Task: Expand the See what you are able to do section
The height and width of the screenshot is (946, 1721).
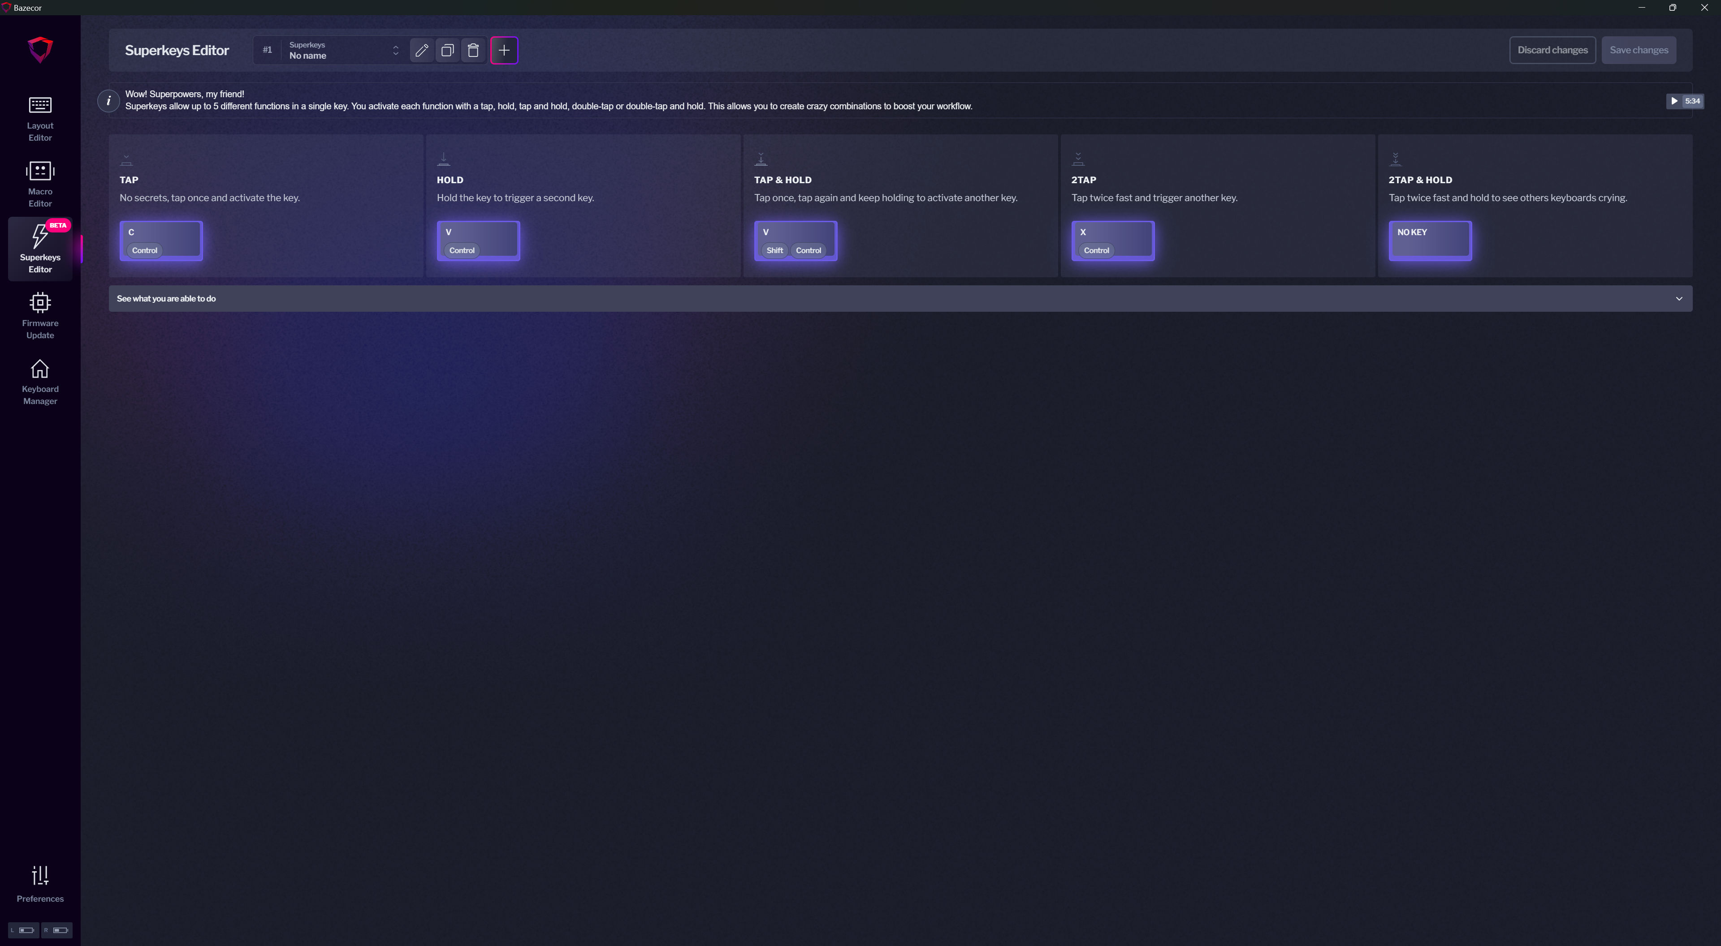Action: pyautogui.click(x=1679, y=298)
